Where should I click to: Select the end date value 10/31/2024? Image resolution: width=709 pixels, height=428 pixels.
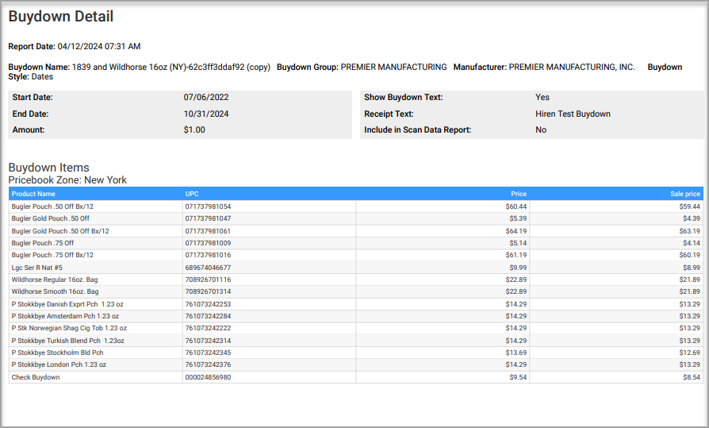click(x=206, y=114)
